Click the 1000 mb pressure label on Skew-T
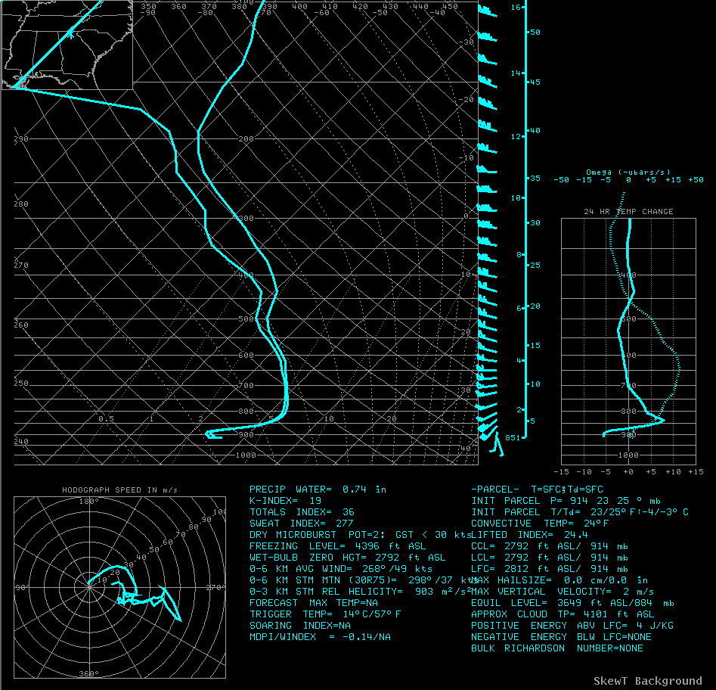 [246, 455]
